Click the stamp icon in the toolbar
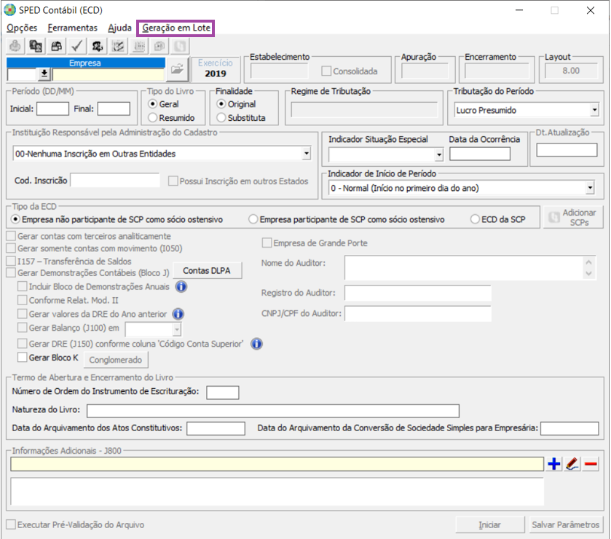The height and width of the screenshot is (539, 611). click(x=15, y=47)
